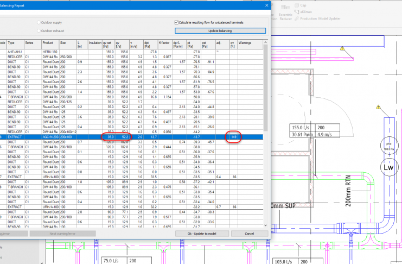Click the table scrollbar down arrow
Screen dimensions: 402x264
coord(265,225)
